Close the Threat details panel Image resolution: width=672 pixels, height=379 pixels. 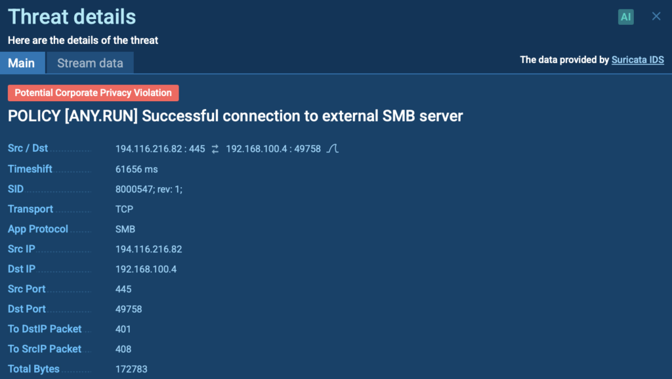pyautogui.click(x=656, y=16)
